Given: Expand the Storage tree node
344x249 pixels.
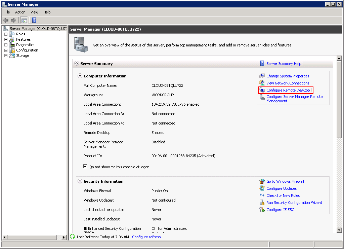Looking at the screenshot, I should (x=6, y=56).
